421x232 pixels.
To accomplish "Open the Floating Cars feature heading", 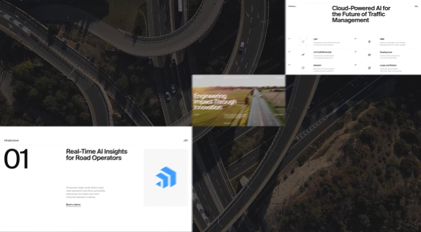I will pyautogui.click(x=386, y=52).
